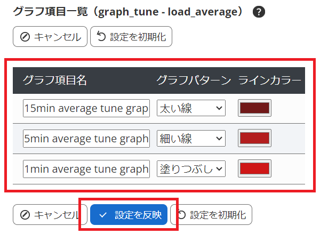Open the dark red 15min line color swatch
The height and width of the screenshot is (242, 336).
255,108
